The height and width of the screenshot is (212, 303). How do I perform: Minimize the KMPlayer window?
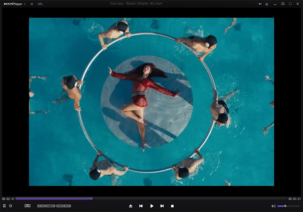pyautogui.click(x=275, y=4)
